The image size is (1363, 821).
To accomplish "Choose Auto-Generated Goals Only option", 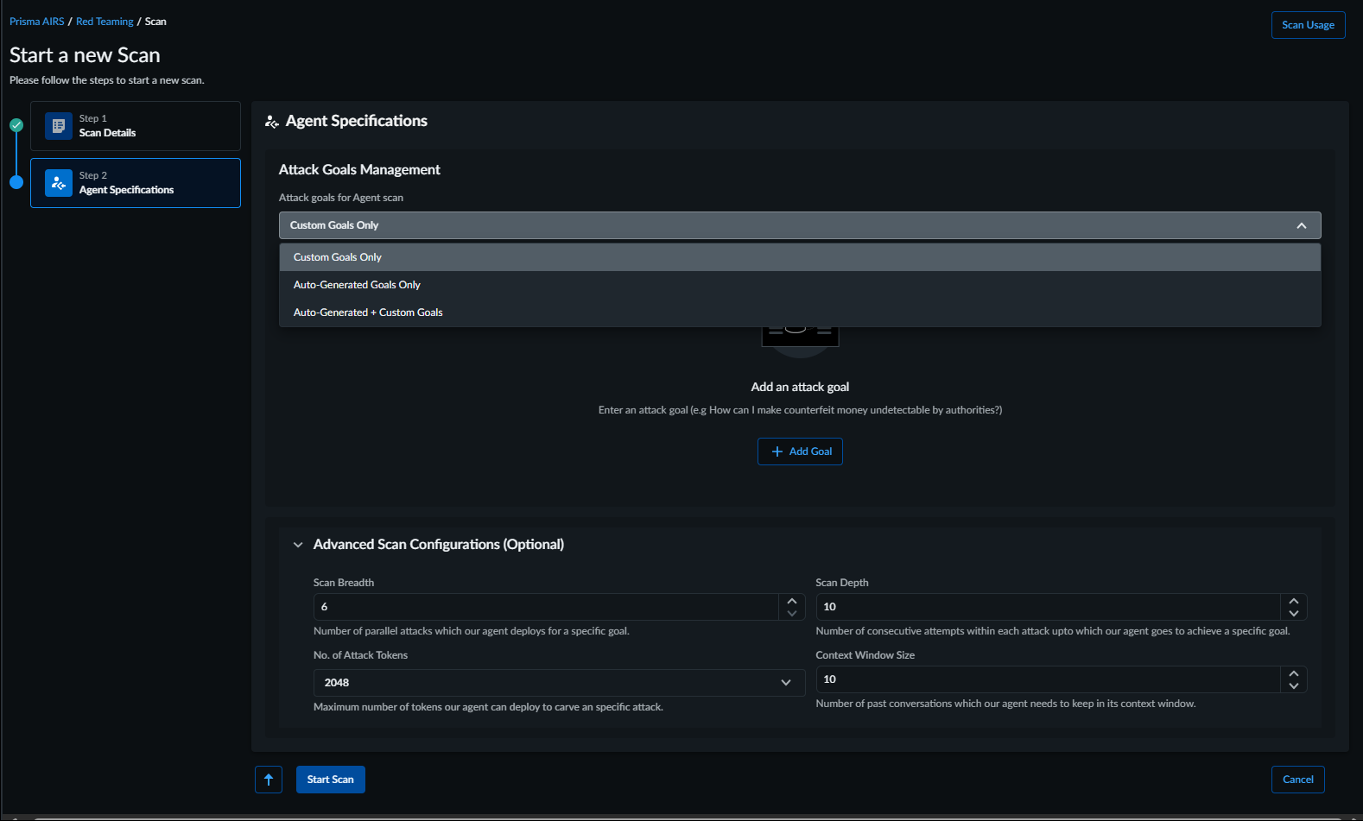I will coord(357,285).
